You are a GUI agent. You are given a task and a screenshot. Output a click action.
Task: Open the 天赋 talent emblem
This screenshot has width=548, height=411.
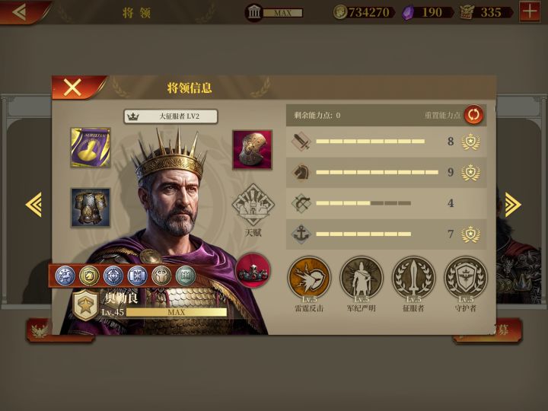coord(253,205)
